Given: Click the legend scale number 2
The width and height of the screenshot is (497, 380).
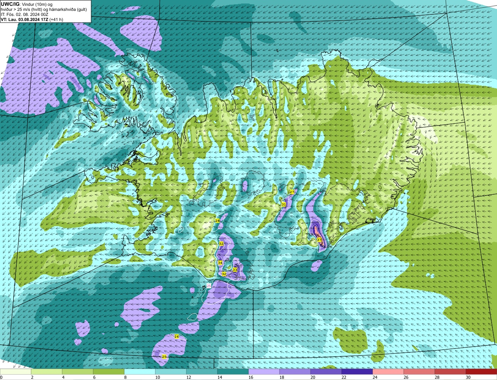Looking at the screenshot, I should [x=32, y=377].
